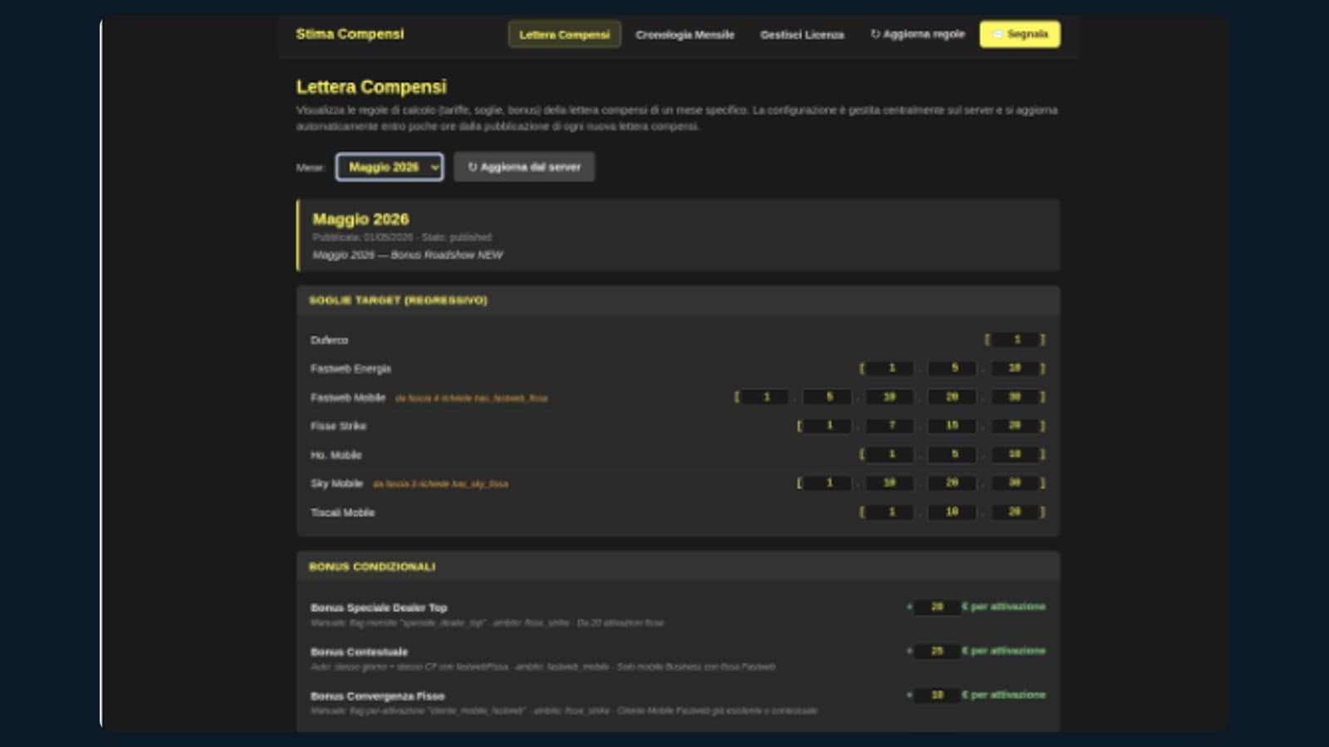Click '€ per attivazione' beside Bonus Contestuale

pyautogui.click(x=1003, y=651)
